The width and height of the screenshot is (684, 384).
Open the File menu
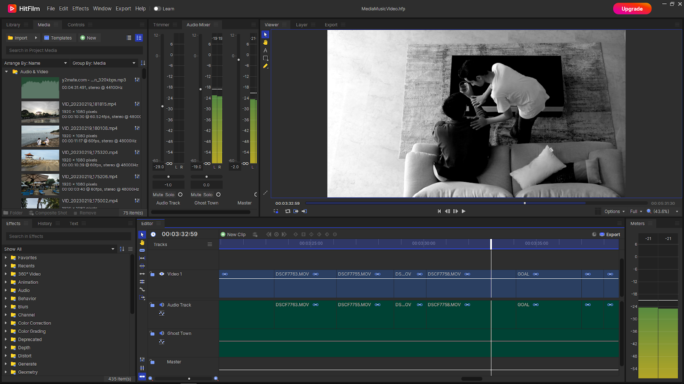pyautogui.click(x=51, y=9)
